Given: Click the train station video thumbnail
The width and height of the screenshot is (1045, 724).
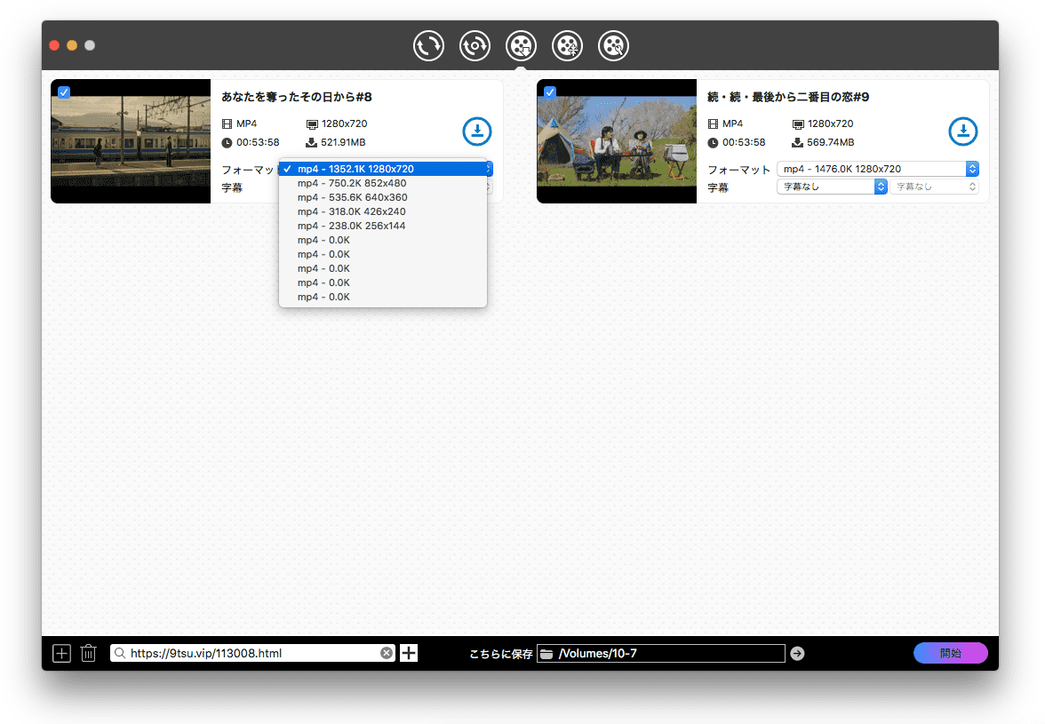Looking at the screenshot, I should coord(131,141).
